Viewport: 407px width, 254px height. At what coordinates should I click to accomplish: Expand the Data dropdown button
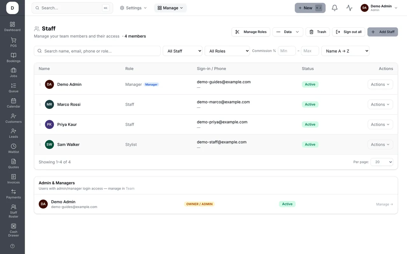[x=288, y=32]
